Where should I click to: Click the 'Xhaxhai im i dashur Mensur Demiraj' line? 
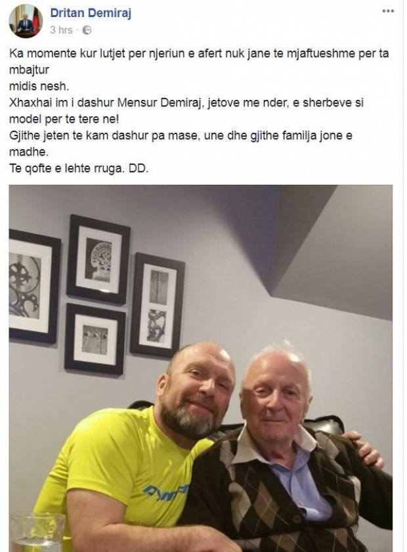tap(186, 103)
